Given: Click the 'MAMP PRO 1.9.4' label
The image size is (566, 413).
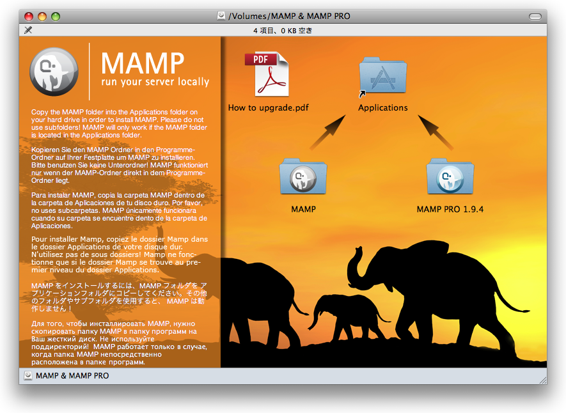Looking at the screenshot, I should [x=450, y=209].
